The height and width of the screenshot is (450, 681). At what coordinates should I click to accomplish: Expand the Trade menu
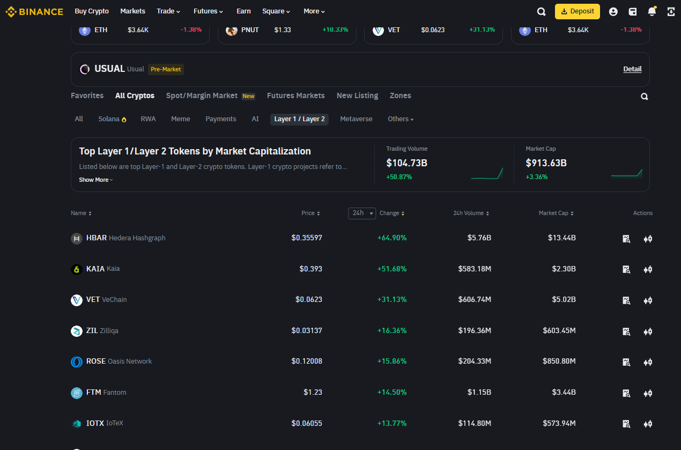coord(168,11)
